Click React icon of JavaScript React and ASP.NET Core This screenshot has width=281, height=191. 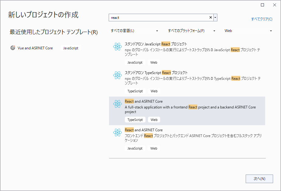(x=118, y=133)
